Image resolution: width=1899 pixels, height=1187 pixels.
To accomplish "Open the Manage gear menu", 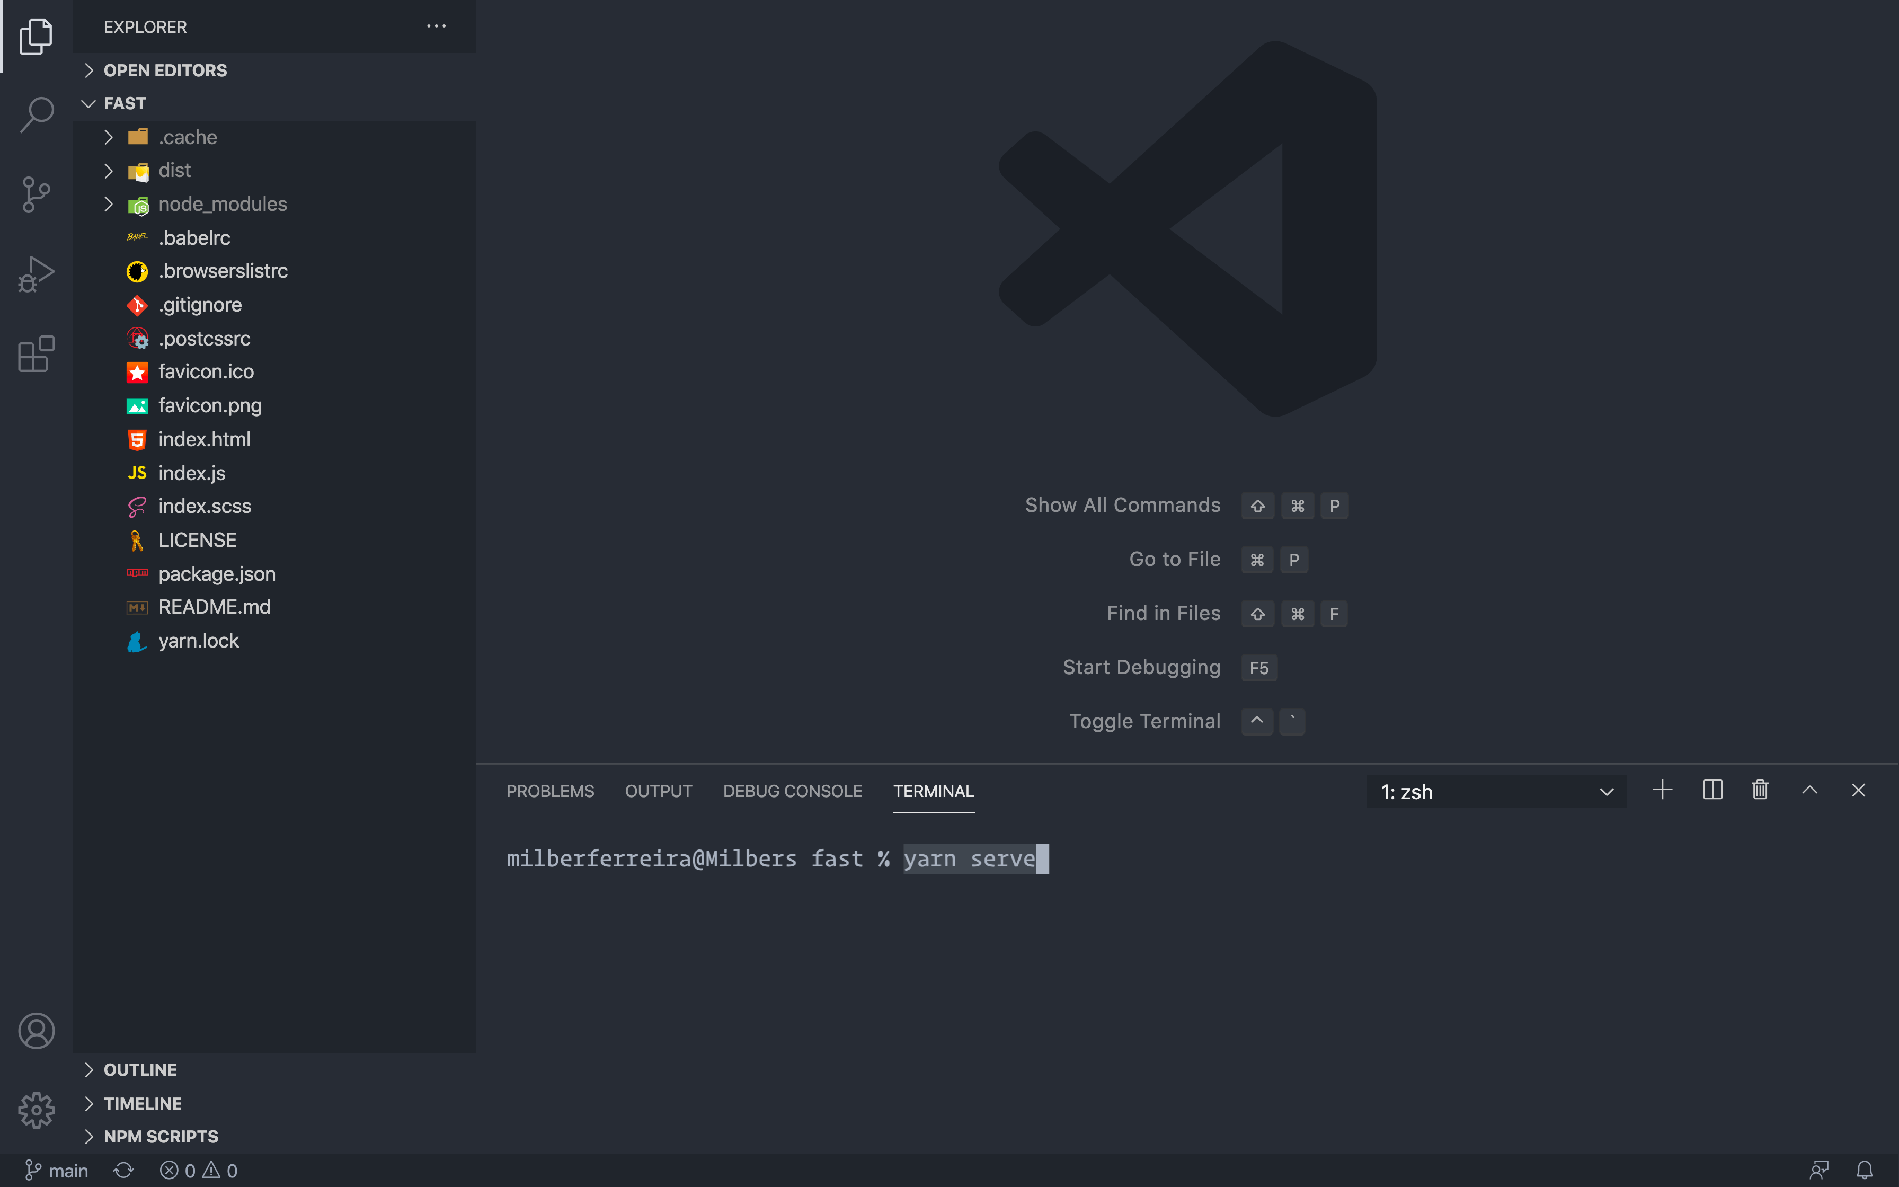I will click(x=36, y=1110).
